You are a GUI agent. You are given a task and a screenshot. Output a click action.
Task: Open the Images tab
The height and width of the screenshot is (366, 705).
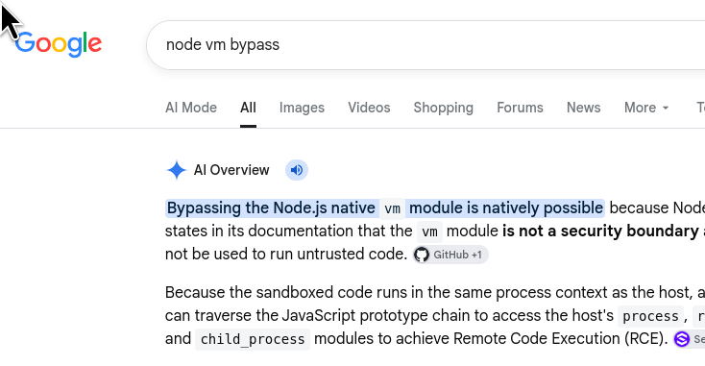coord(302,108)
